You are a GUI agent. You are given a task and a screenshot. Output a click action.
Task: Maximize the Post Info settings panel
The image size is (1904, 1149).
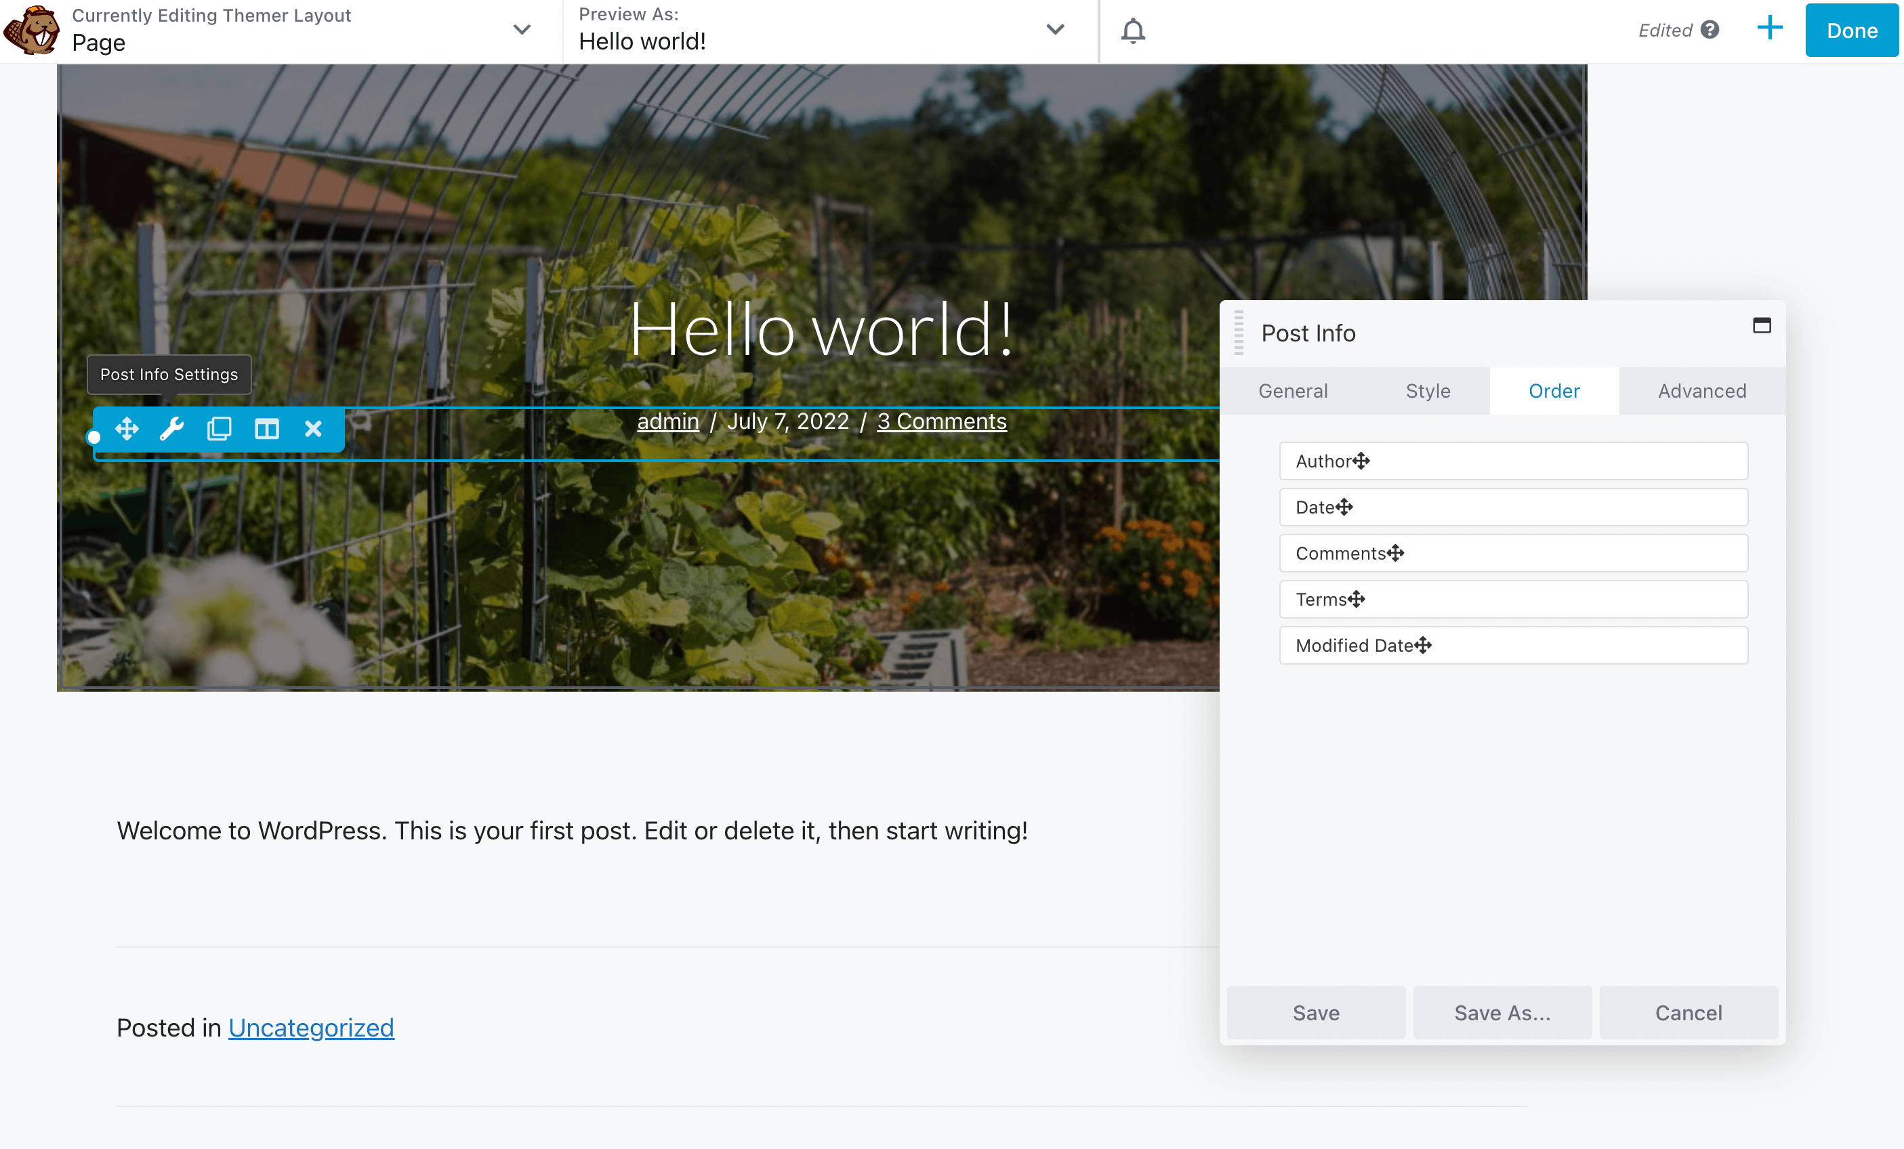pyautogui.click(x=1761, y=325)
